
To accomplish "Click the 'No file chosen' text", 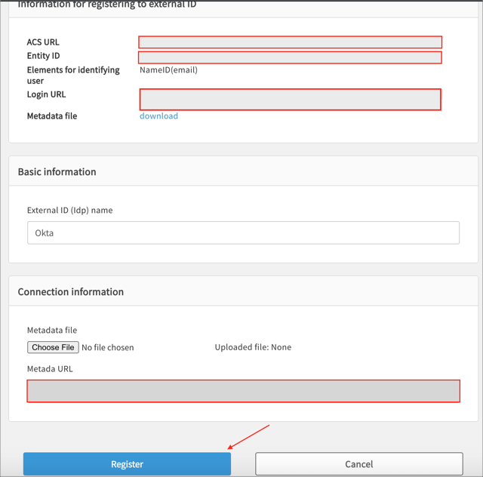I will tap(107, 347).
